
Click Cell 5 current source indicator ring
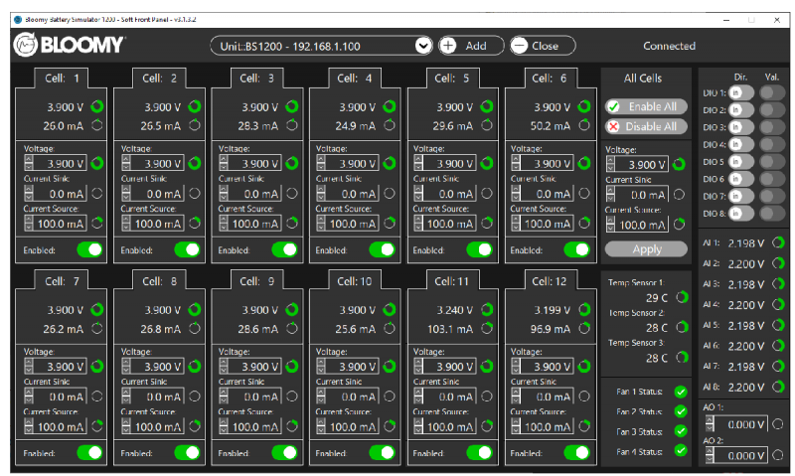[487, 223]
